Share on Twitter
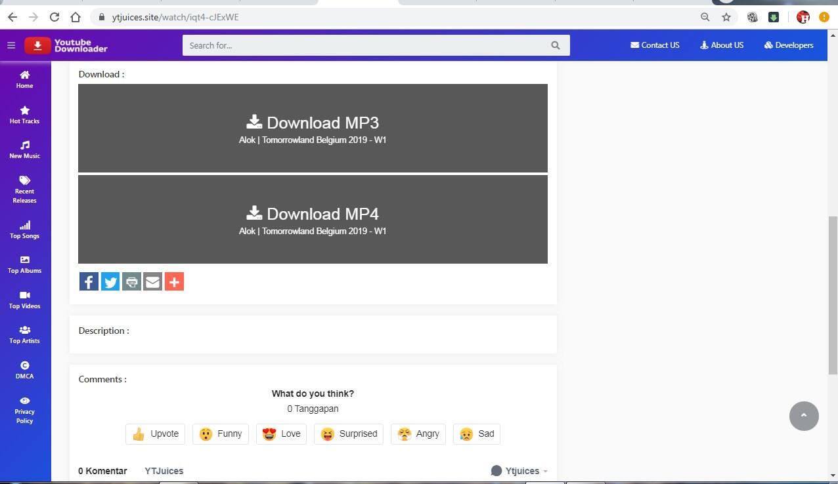 (x=110, y=281)
